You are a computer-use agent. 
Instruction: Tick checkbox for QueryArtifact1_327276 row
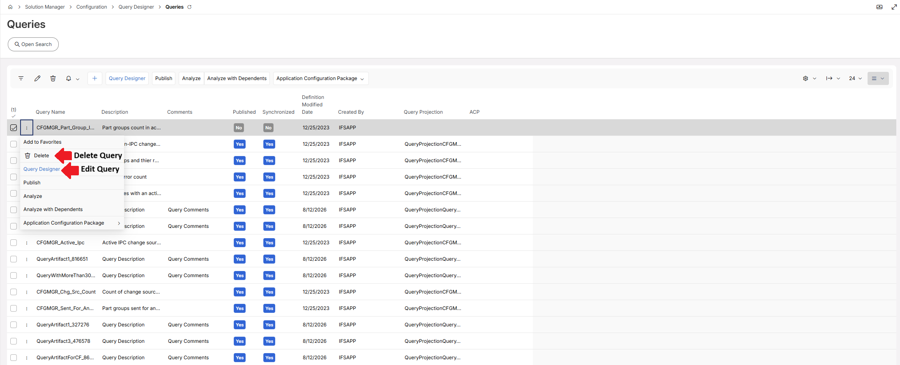click(x=14, y=325)
